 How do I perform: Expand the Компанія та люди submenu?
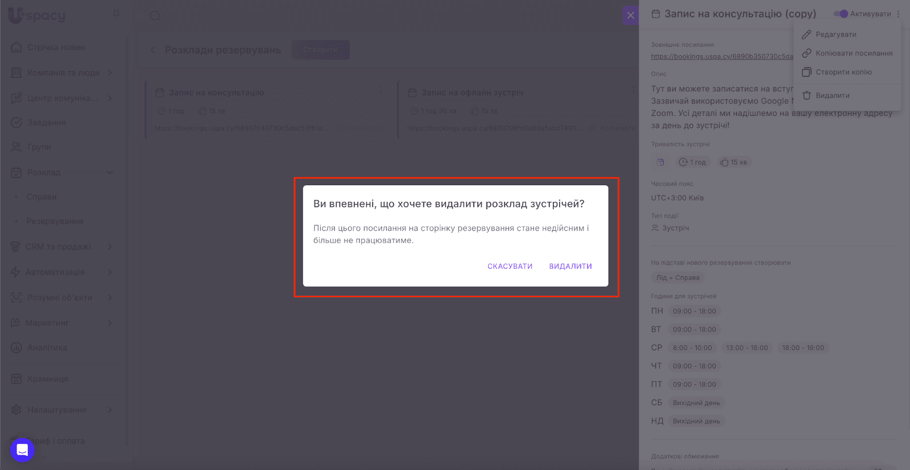[110, 73]
